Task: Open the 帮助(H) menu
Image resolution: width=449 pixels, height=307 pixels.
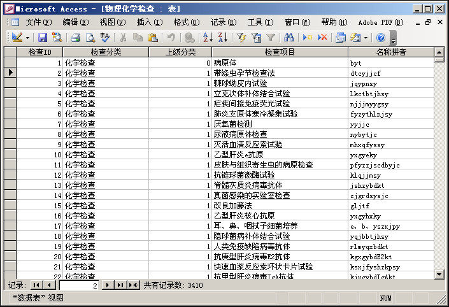Action: [334, 22]
